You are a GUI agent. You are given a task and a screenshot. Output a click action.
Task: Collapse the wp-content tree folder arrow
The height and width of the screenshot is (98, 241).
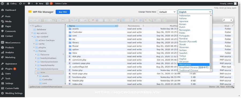[x=32, y=37]
